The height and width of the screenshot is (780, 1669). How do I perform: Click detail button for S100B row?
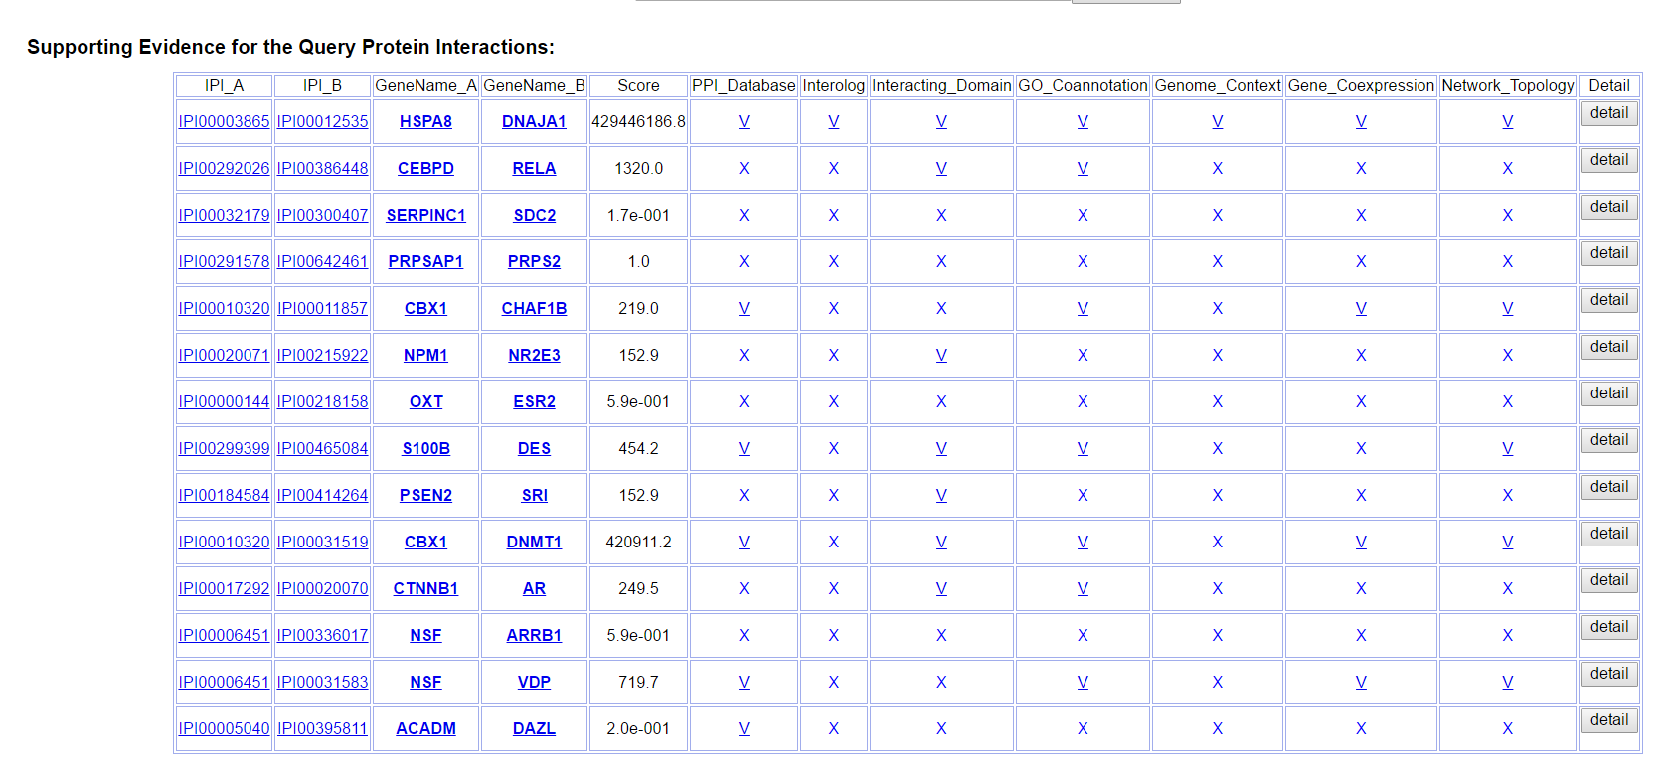click(x=1608, y=440)
